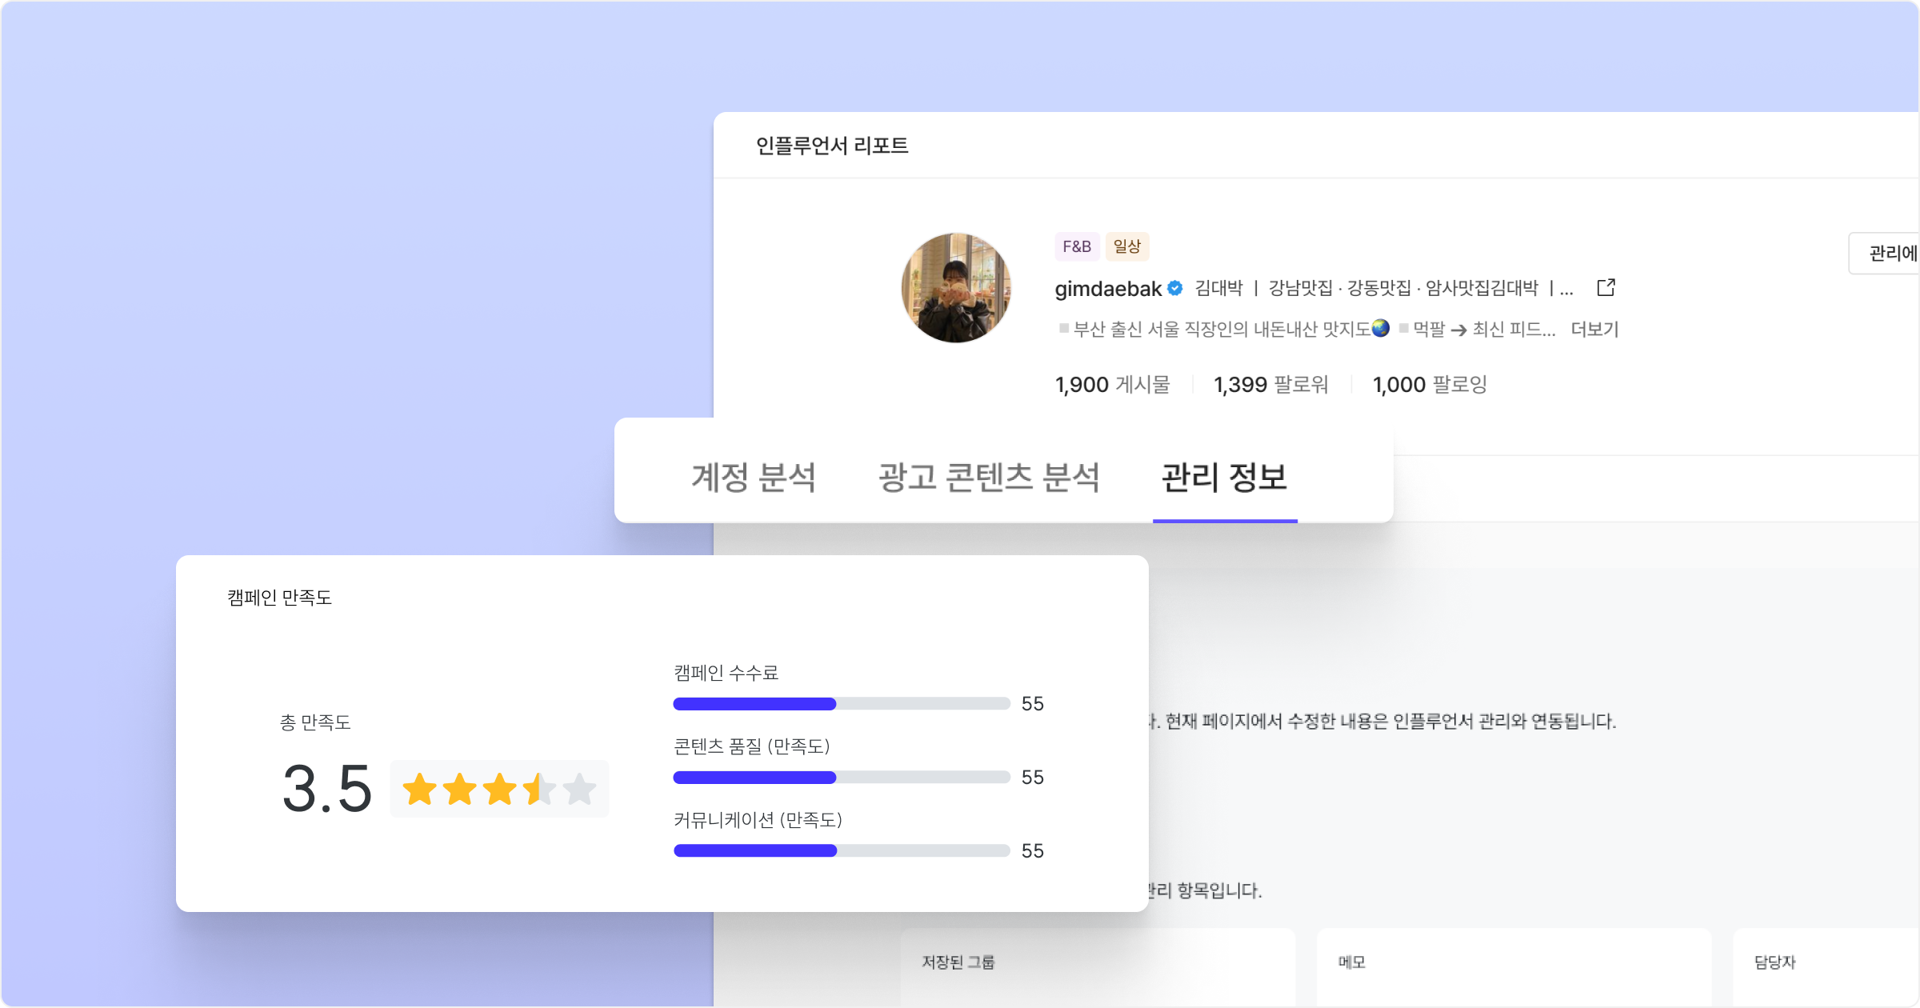This screenshot has height=1008, width=1920.
Task: Open the external profile link icon
Action: [x=1606, y=288]
